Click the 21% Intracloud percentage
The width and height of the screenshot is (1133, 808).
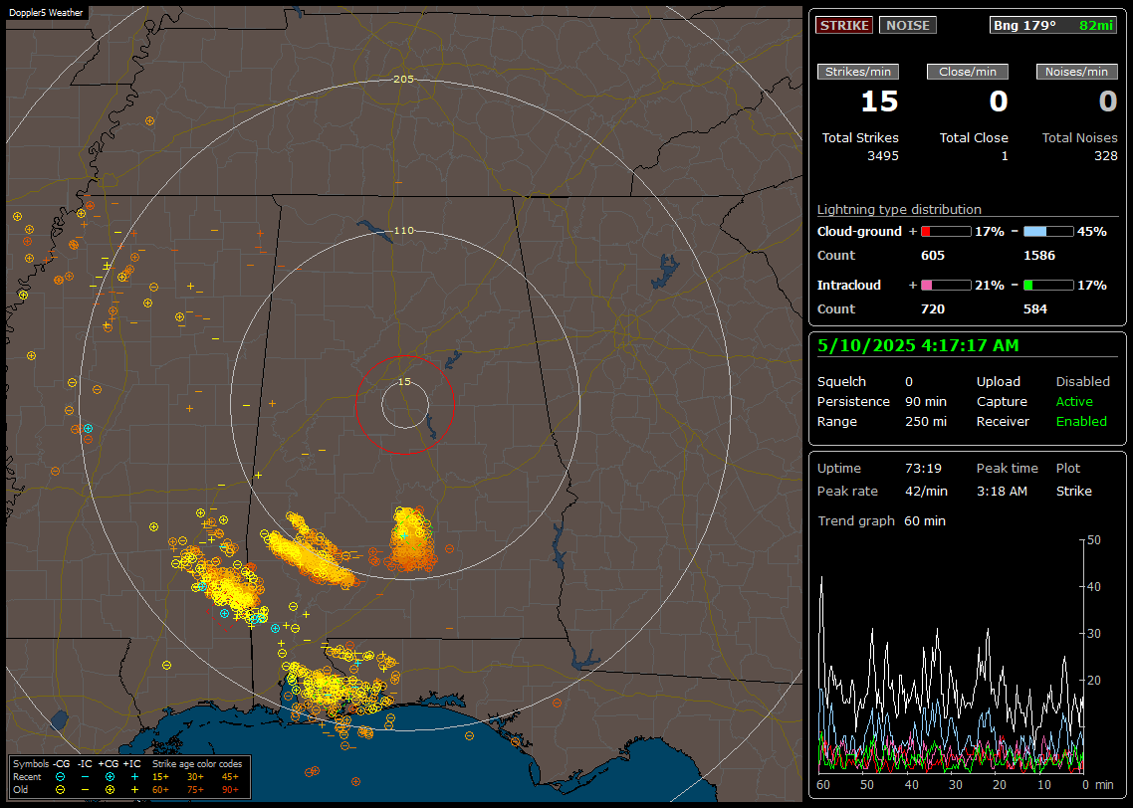pos(990,286)
